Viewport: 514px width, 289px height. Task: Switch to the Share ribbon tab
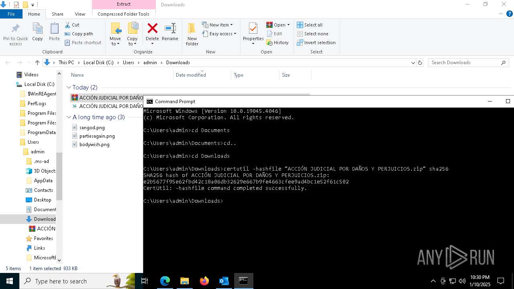[57, 14]
